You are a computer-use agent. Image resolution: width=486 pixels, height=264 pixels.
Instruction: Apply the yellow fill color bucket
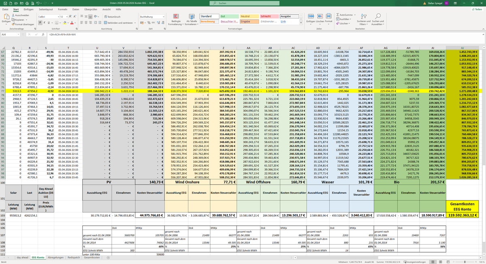pos(64,22)
